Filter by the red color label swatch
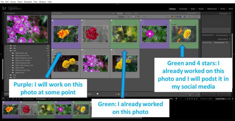This screenshot has width=235, height=121. (x=172, y=17)
